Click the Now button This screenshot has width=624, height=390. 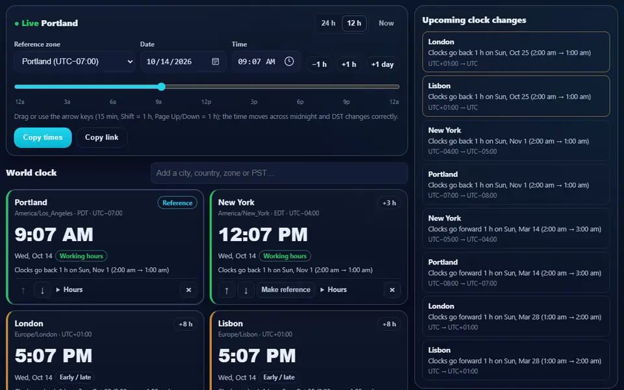click(x=386, y=23)
